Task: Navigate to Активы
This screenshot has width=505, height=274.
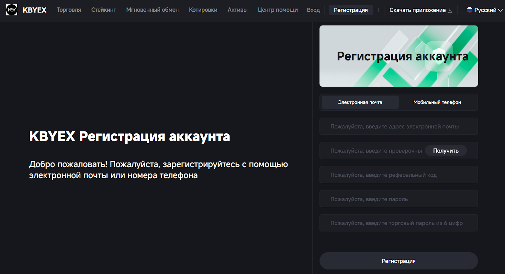Action: 238,10
